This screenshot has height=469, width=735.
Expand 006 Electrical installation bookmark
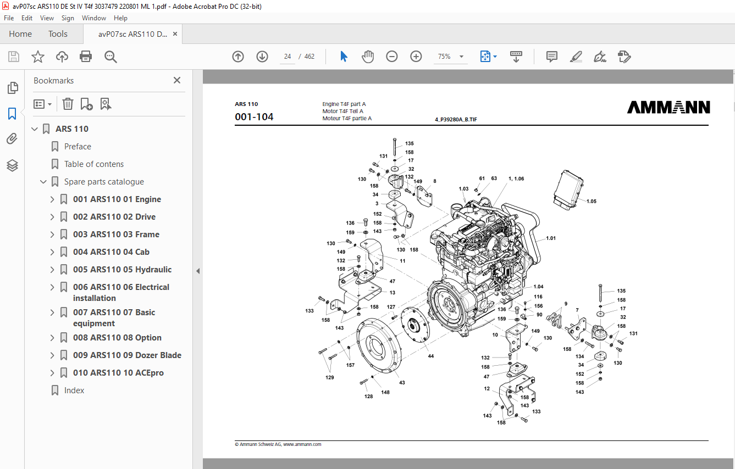tap(52, 287)
